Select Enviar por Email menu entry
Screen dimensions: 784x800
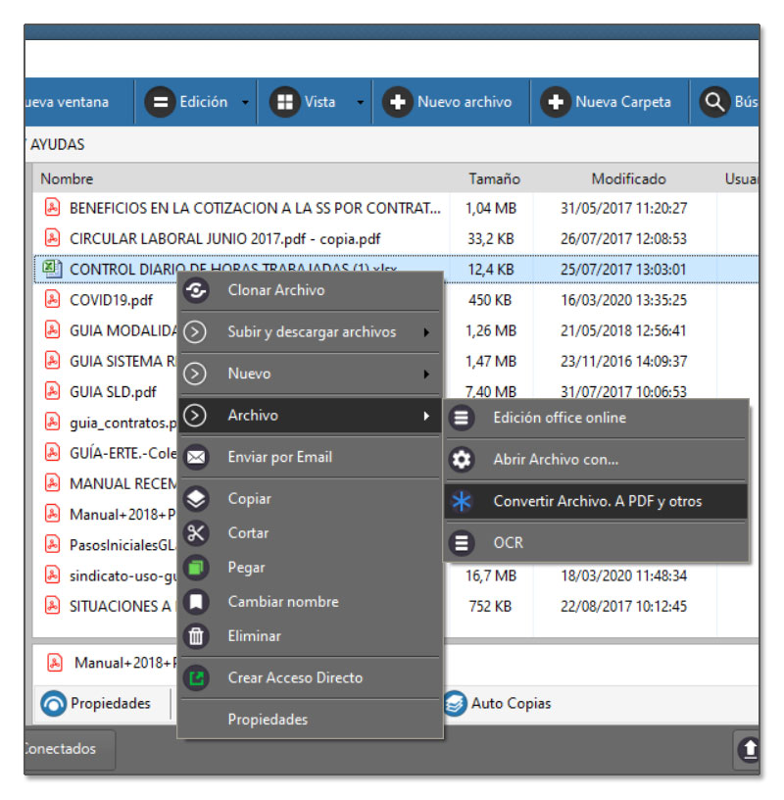pos(310,457)
